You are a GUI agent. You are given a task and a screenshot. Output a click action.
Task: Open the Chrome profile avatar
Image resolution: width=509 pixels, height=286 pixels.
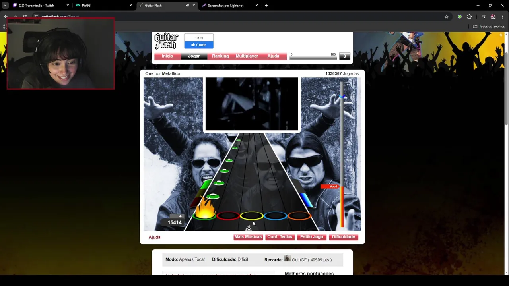pyautogui.click(x=493, y=17)
